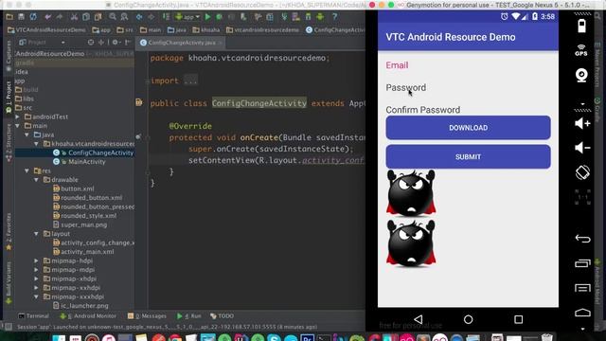Collapse the layout folder
The height and width of the screenshot is (341, 606).
[x=36, y=234]
